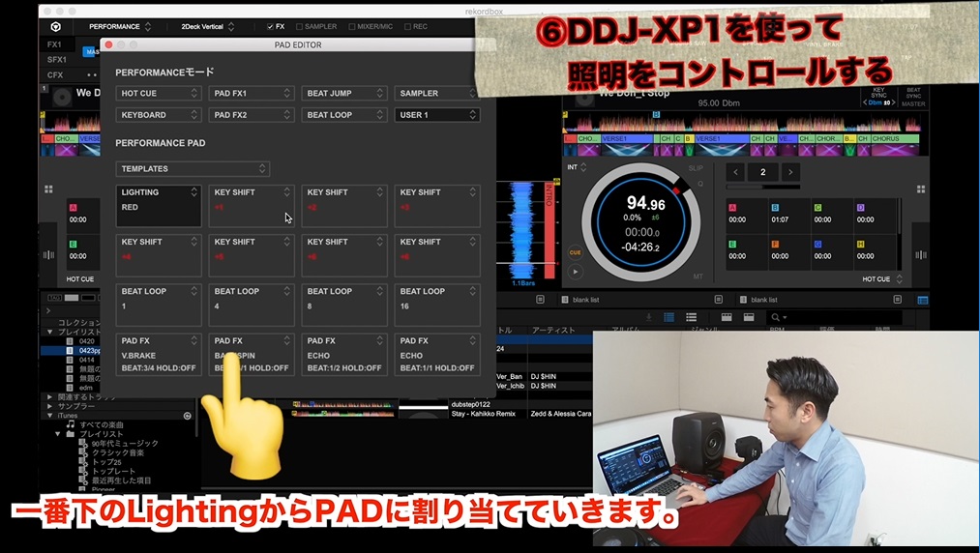Image resolution: width=980 pixels, height=553 pixels.
Task: Open the PAD FX1 mode dropdown
Action: coord(252,93)
